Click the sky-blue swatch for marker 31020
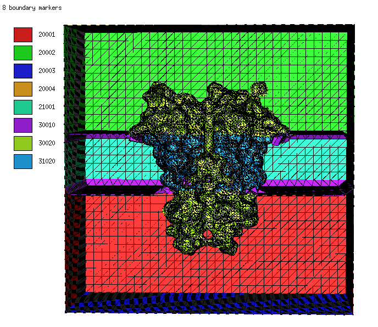The image size is (378, 327). coord(23,161)
